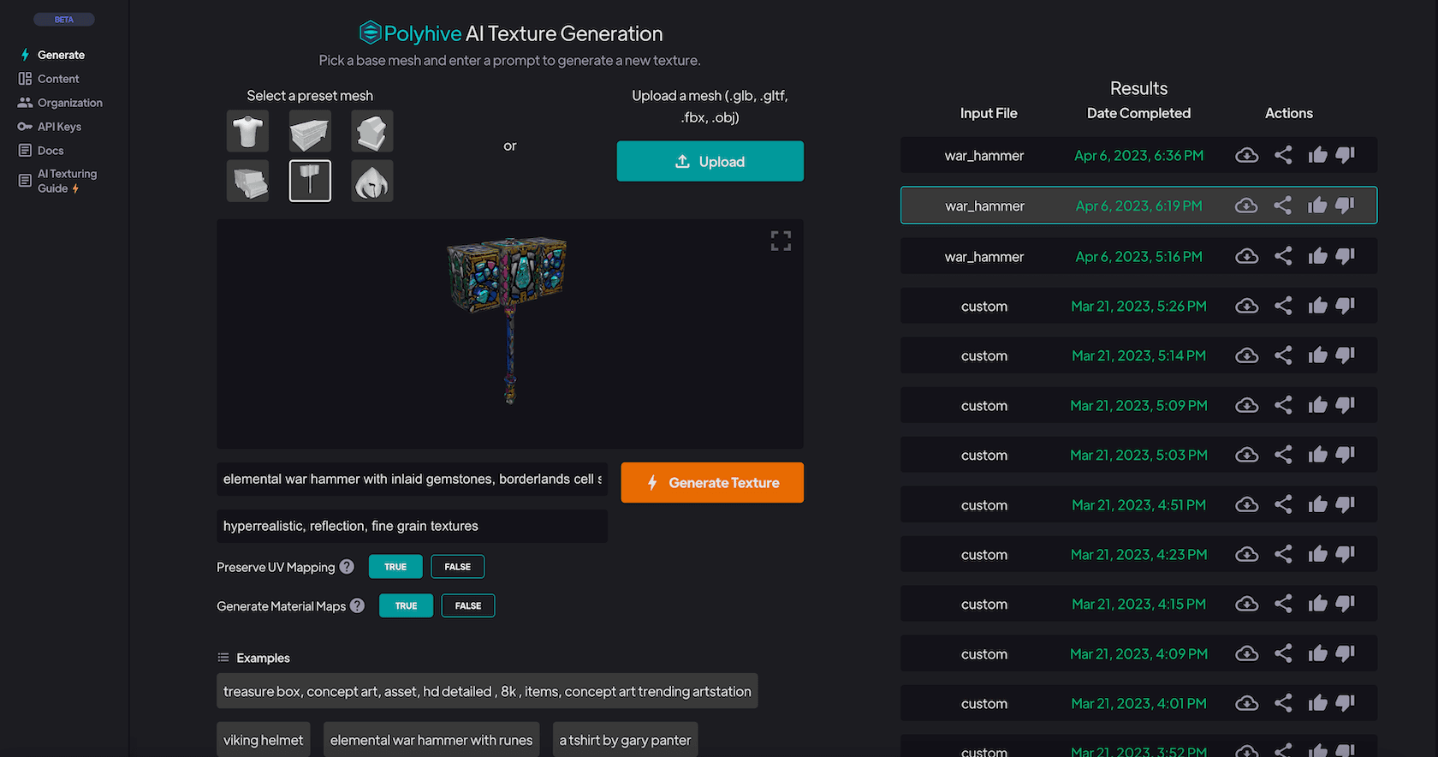This screenshot has width=1438, height=757.
Task: Share the war_hammer 6:19 PM result
Action: (1283, 206)
